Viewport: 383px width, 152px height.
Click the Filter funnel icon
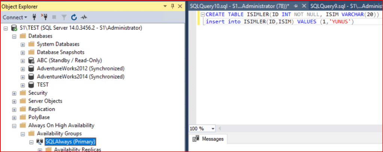(x=64, y=17)
